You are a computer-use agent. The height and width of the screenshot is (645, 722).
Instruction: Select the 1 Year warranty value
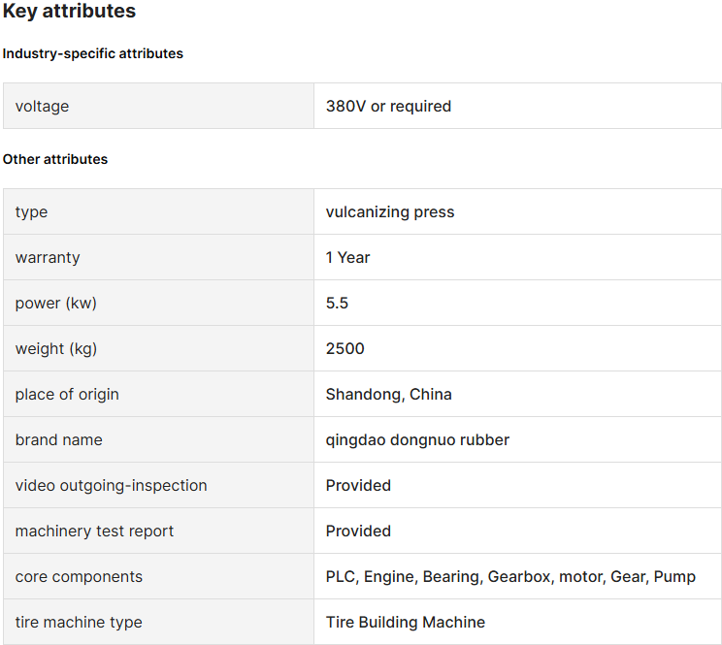pyautogui.click(x=347, y=257)
